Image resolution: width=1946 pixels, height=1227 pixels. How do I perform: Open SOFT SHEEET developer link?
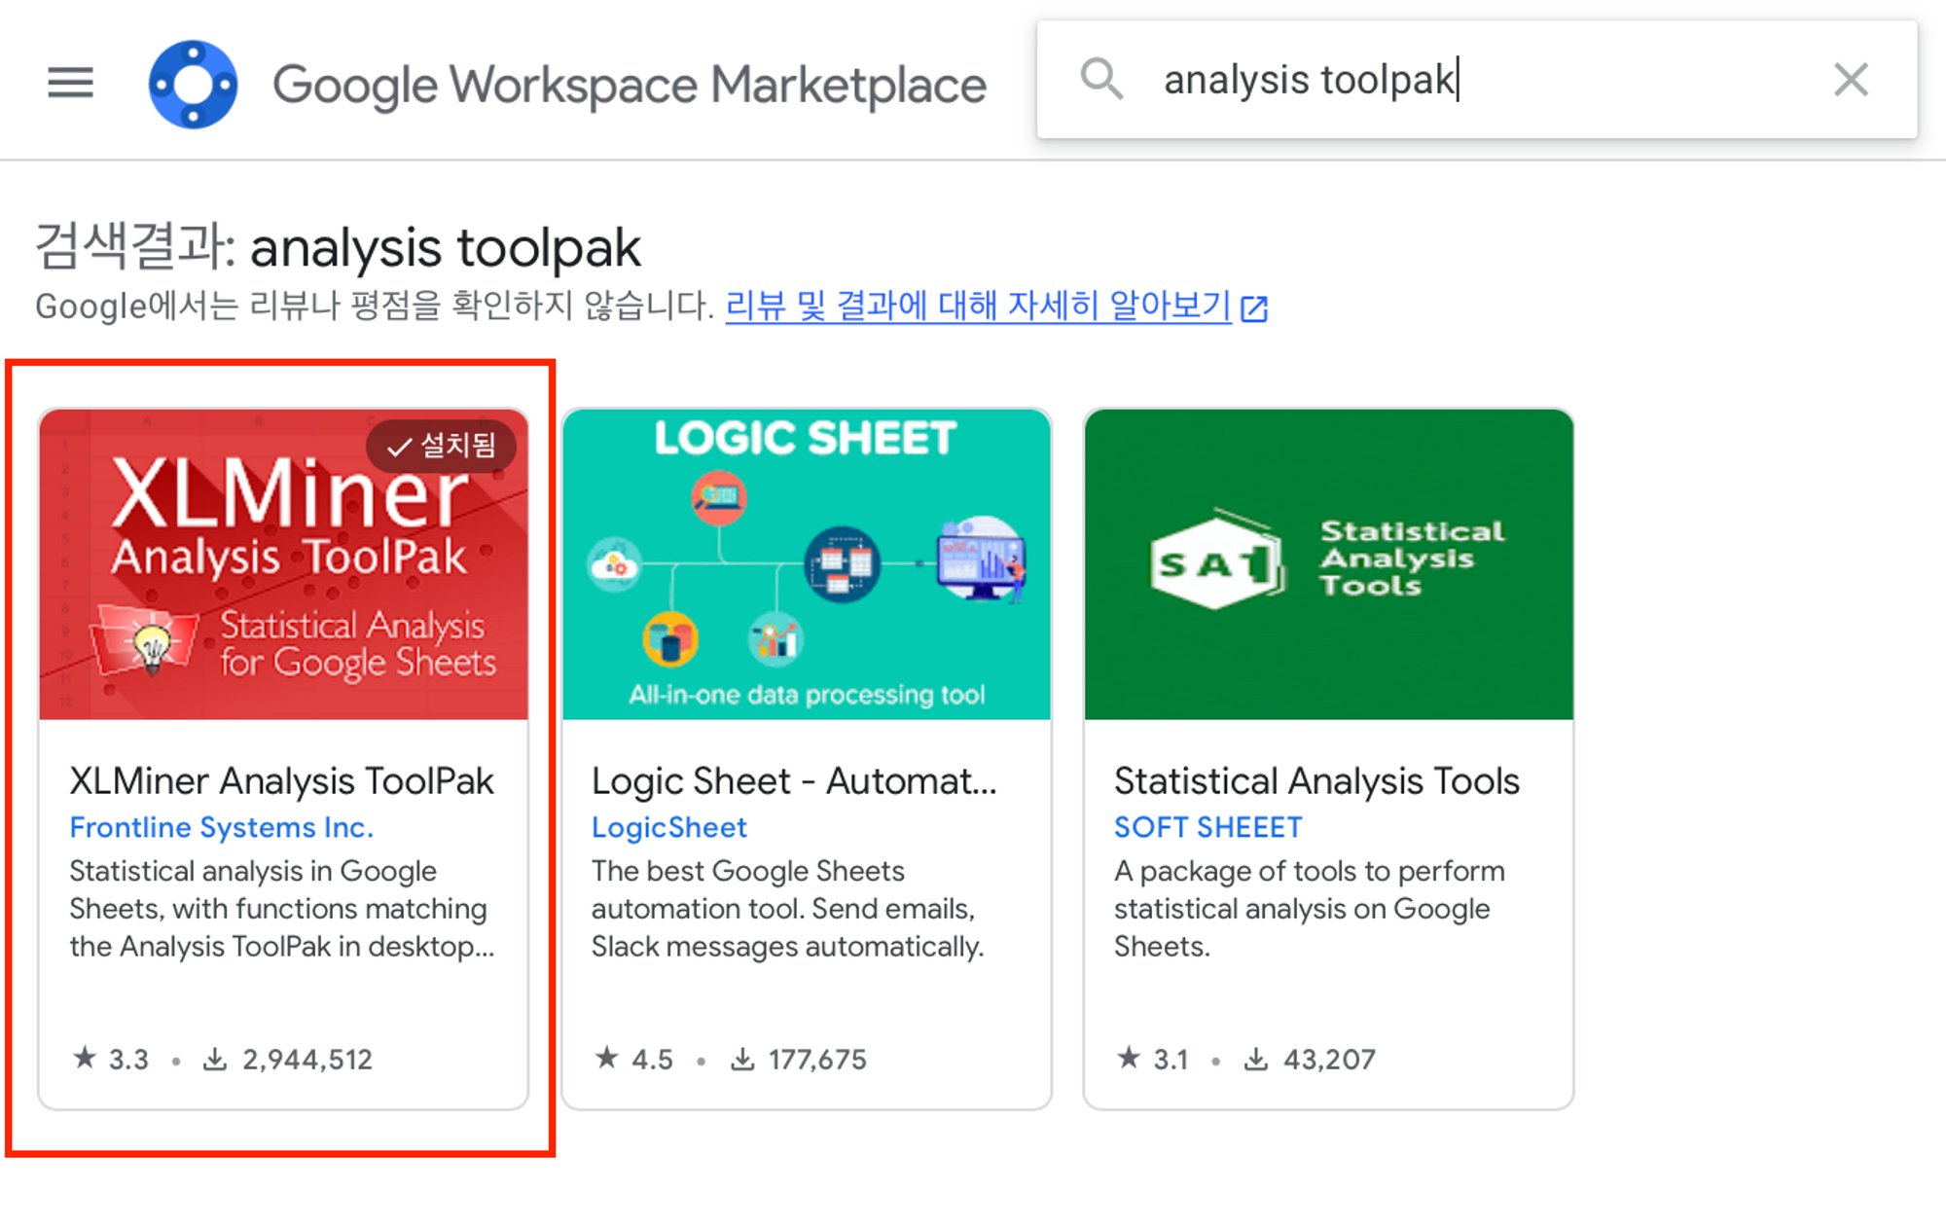tap(1207, 827)
